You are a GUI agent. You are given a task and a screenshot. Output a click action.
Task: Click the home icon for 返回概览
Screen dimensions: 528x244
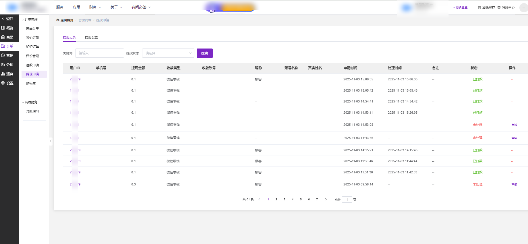tap(58, 20)
